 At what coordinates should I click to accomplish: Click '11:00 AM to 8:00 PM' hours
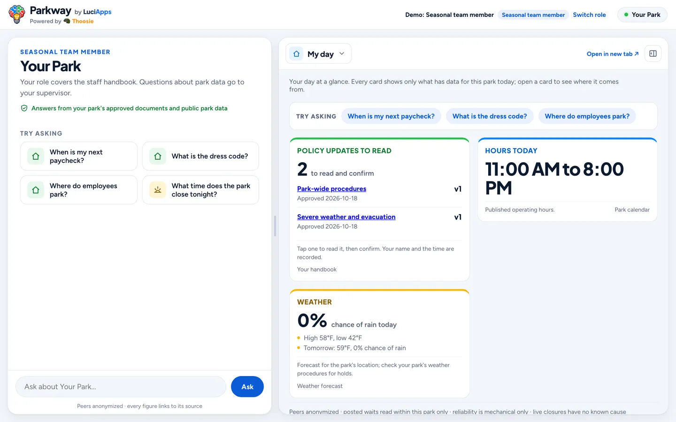tap(554, 179)
